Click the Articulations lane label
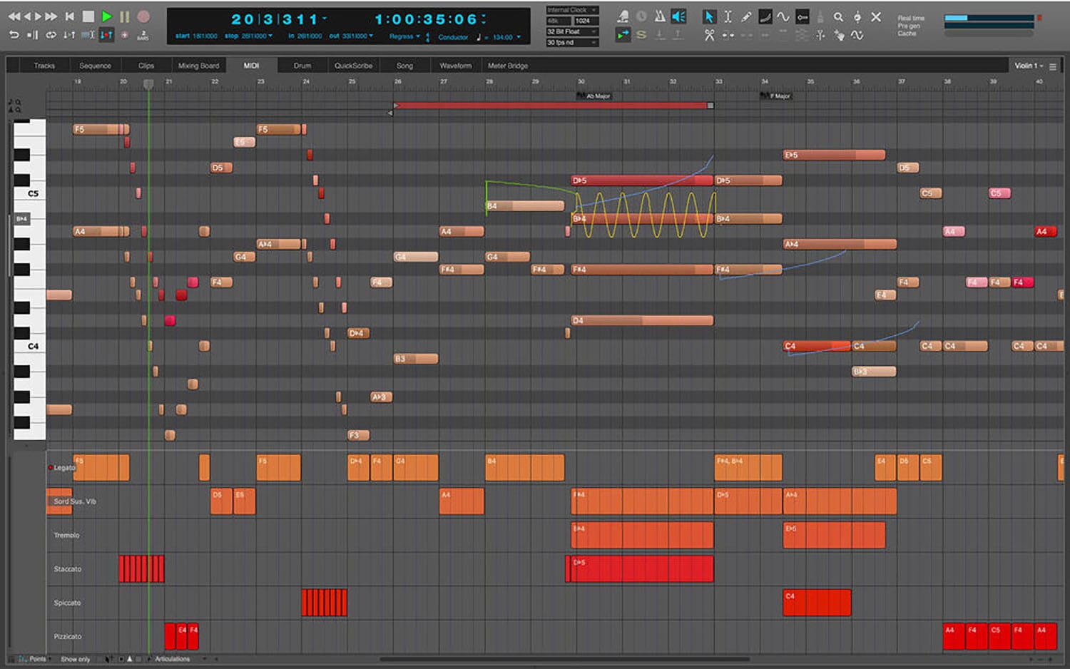1070x669 pixels. [x=173, y=659]
